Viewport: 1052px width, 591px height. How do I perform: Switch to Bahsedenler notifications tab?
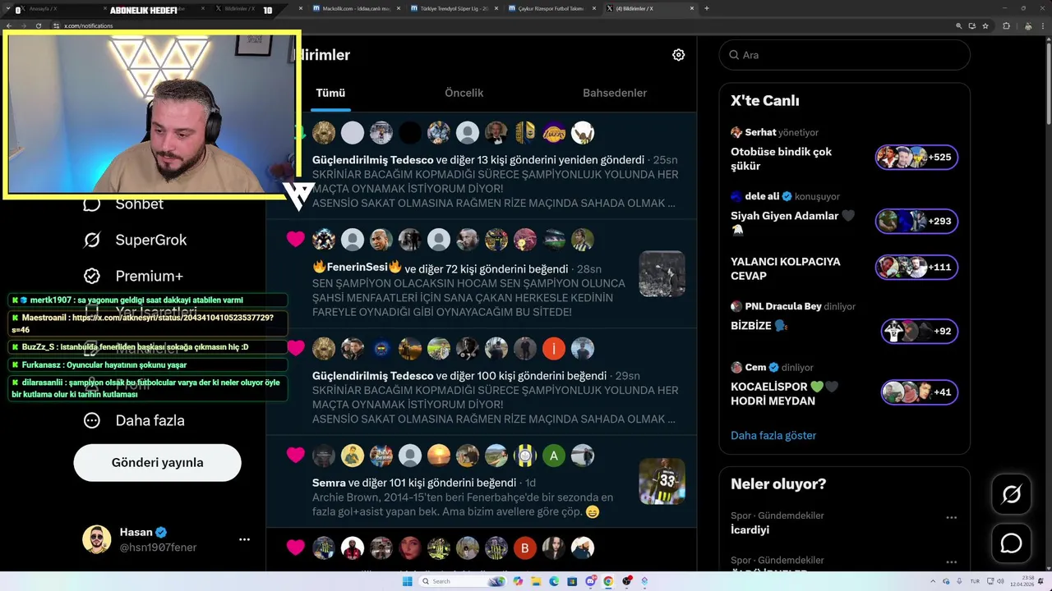[x=615, y=93]
